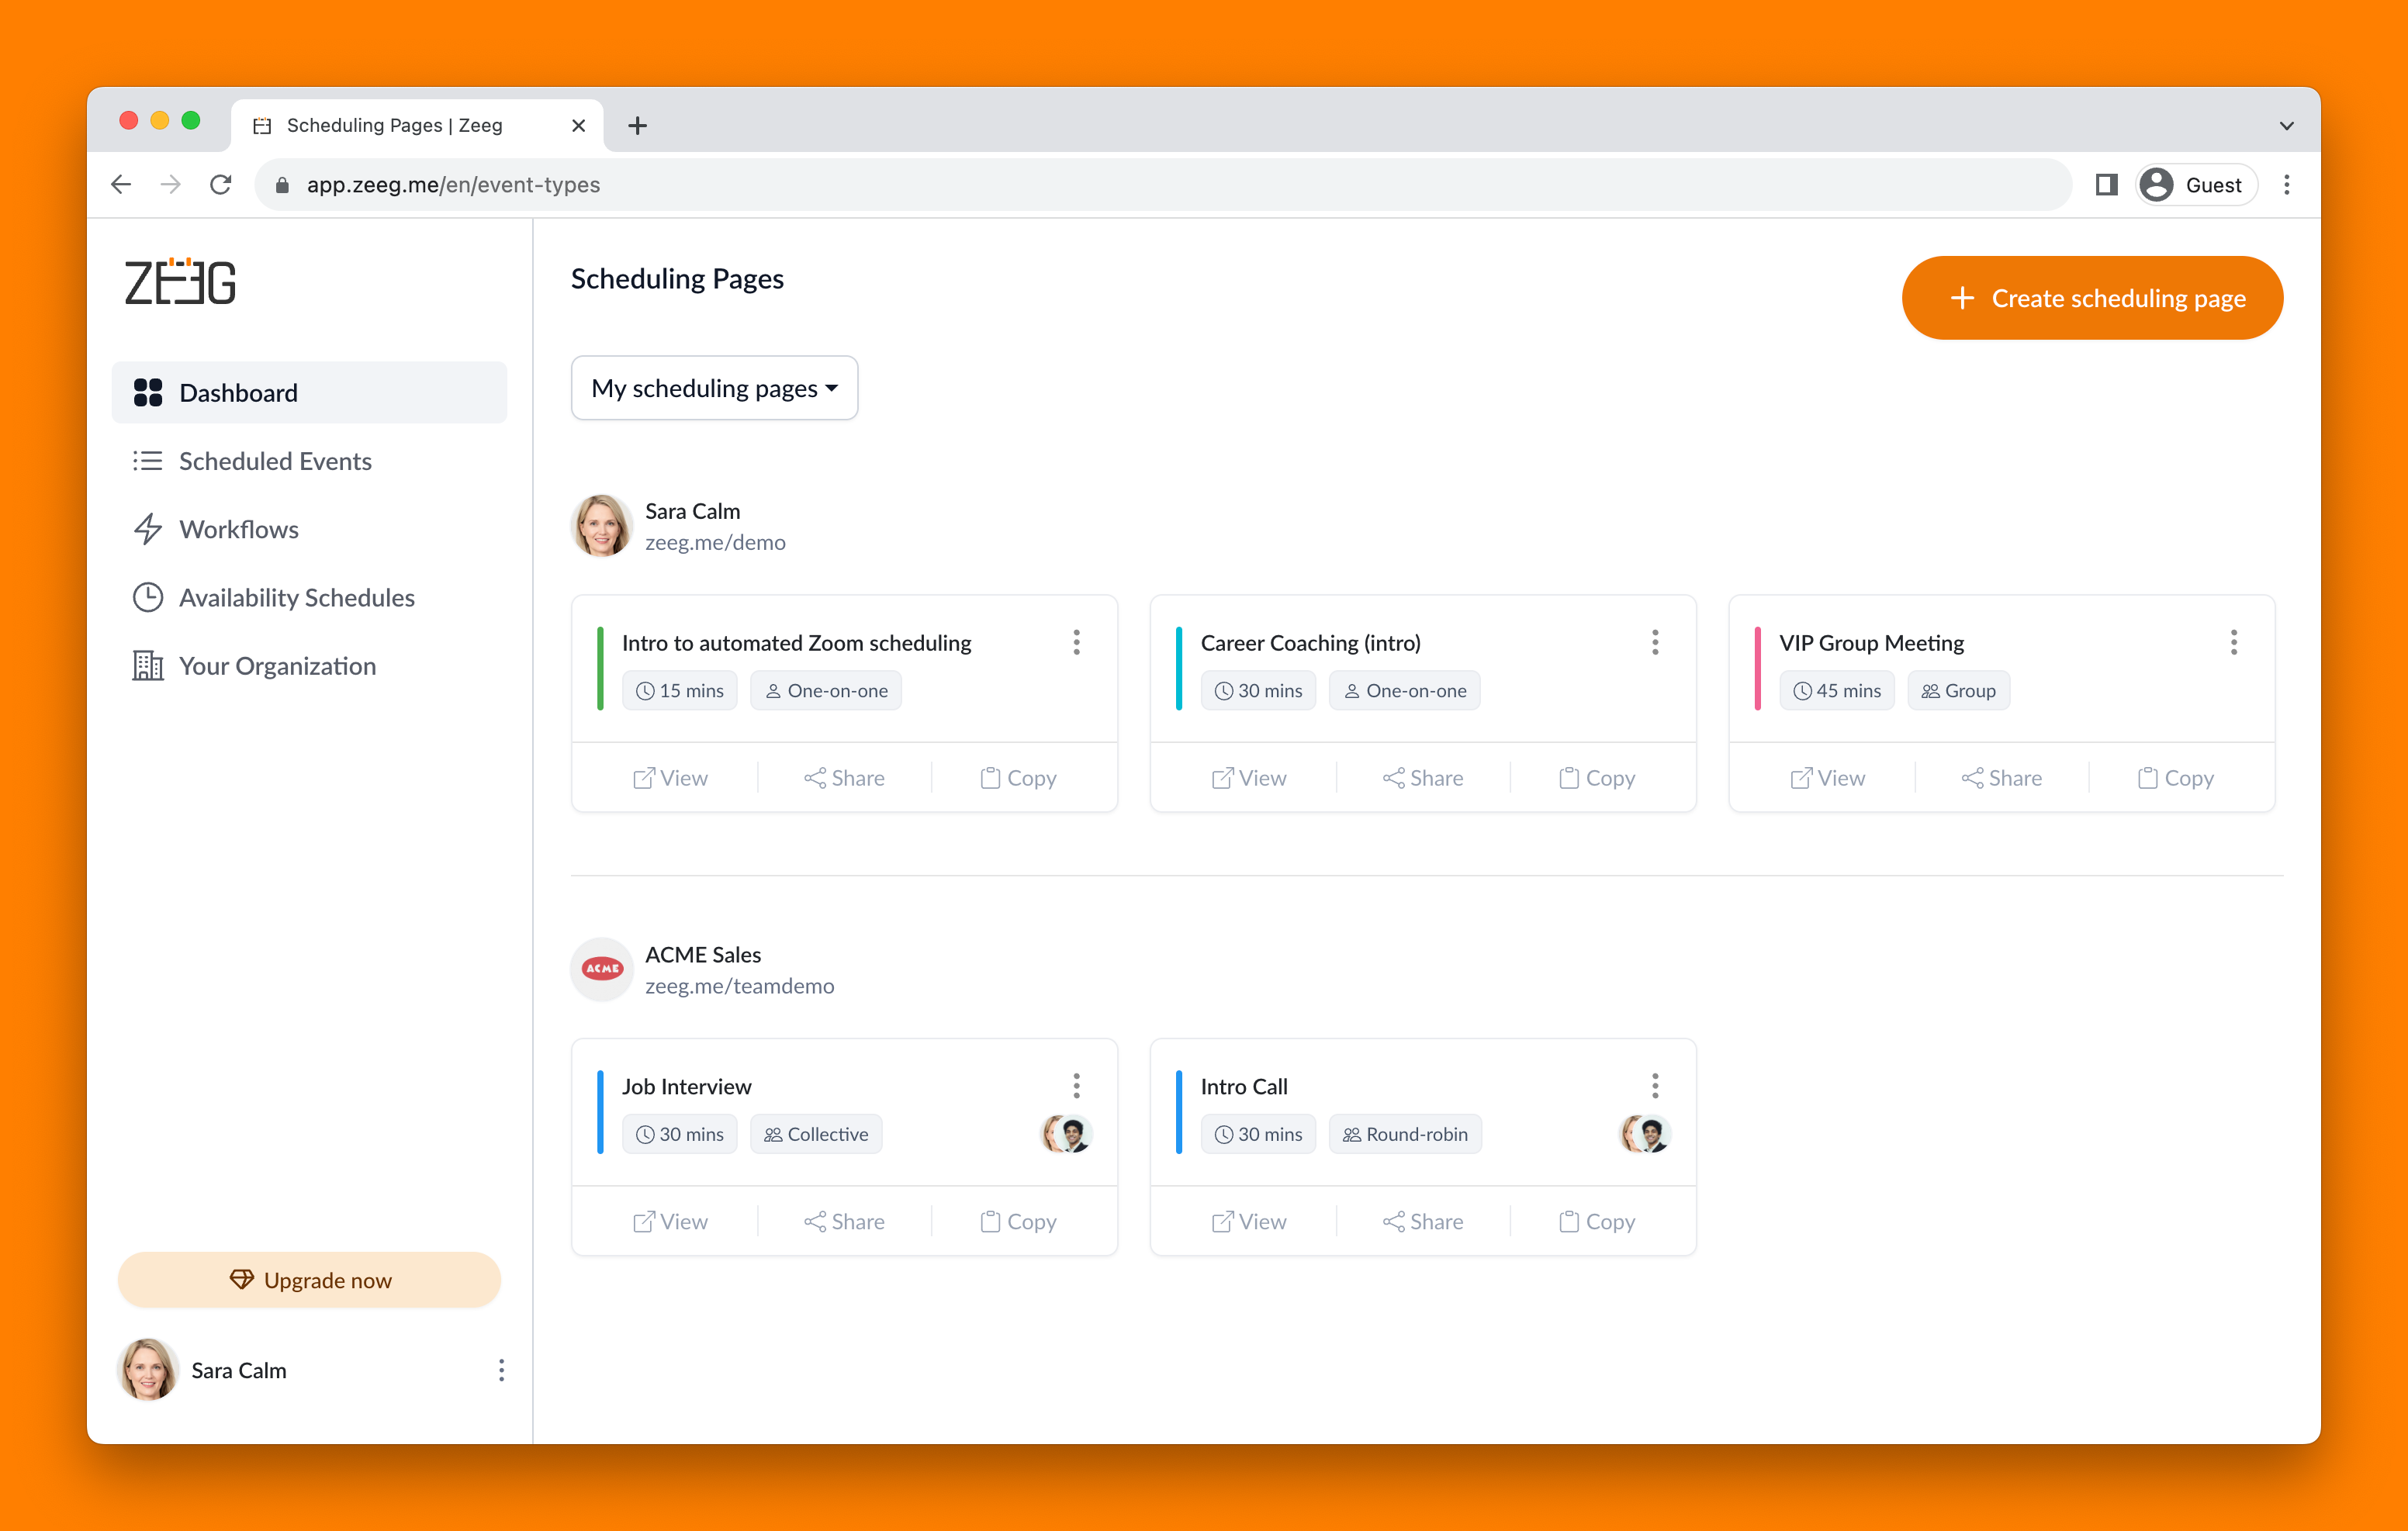View the Intro to automated Zoom scheduling page
Image resolution: width=2408 pixels, height=1531 pixels.
671,777
